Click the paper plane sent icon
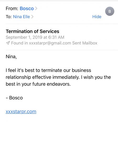Image resolution: width=118 pixels, height=151 pixels. pos(8,43)
